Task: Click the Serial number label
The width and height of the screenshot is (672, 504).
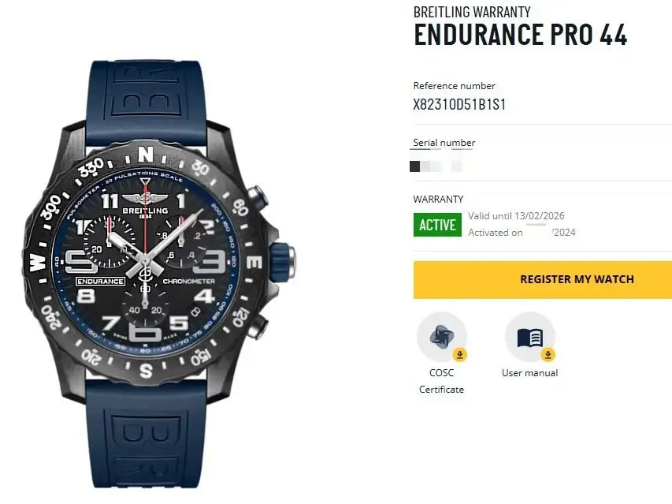Action: pyautogui.click(x=444, y=143)
